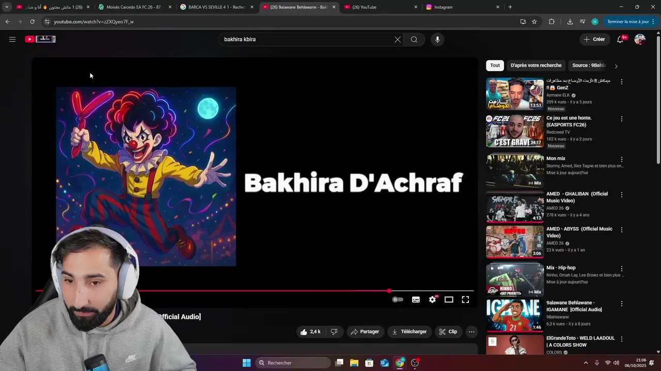Viewport: 661px width, 371px height.
Task: Toggle subtitles in the video player
Action: [x=416, y=299]
